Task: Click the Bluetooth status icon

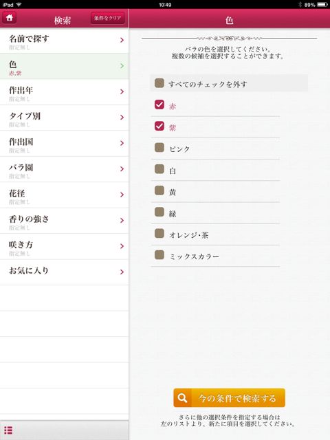Action: (x=300, y=5)
